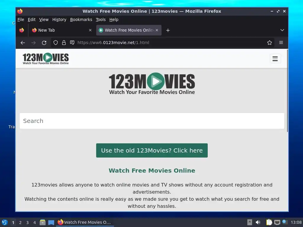Click the taskbar clock showing 13:08

coord(296,222)
